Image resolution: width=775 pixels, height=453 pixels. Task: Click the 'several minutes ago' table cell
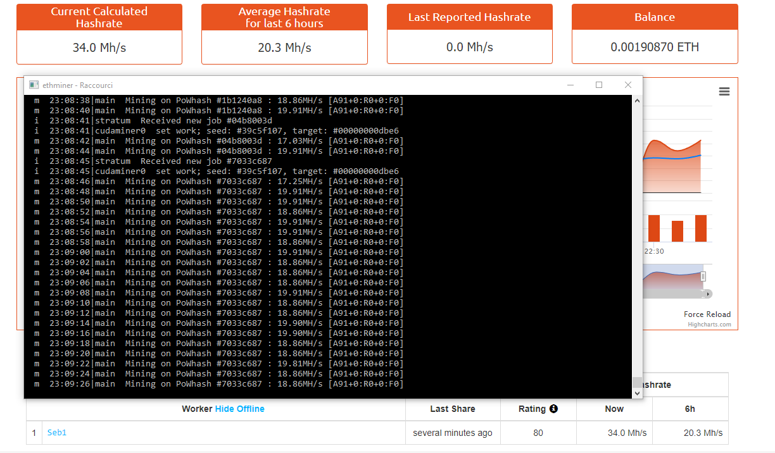point(453,433)
